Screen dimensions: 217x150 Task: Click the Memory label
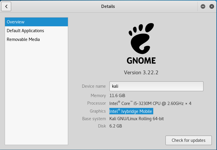98,96
